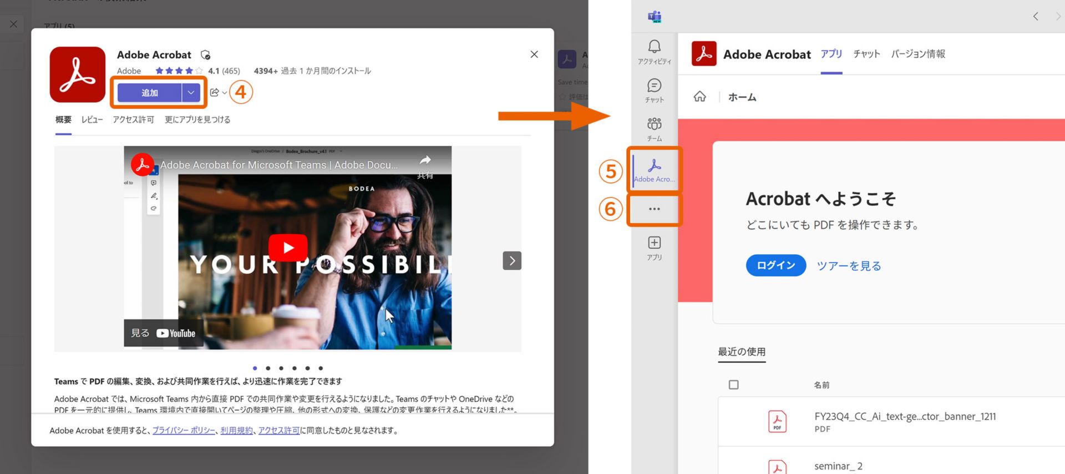
Task: Select the first carousel pagination dot
Action: tap(255, 368)
